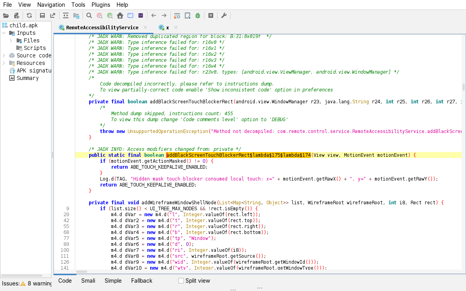Open the log viewer icon

click(211, 16)
